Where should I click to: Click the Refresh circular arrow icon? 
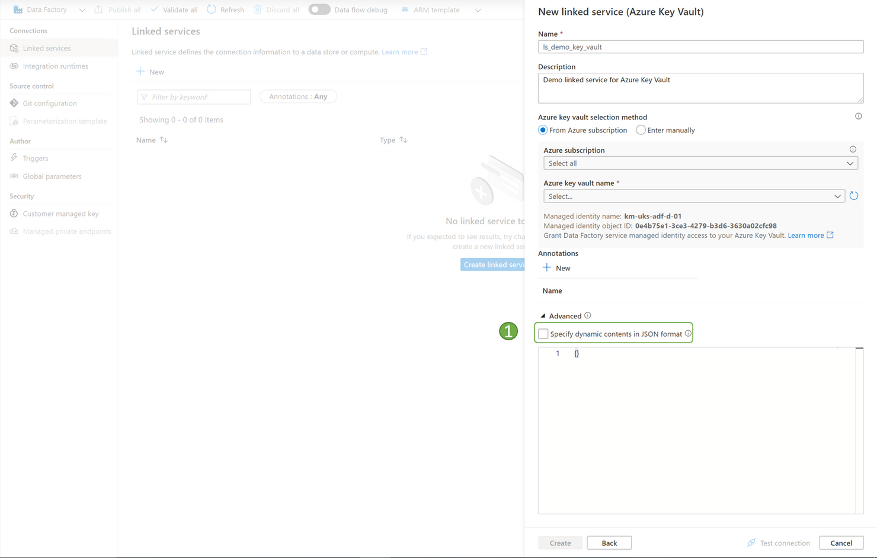point(212,9)
